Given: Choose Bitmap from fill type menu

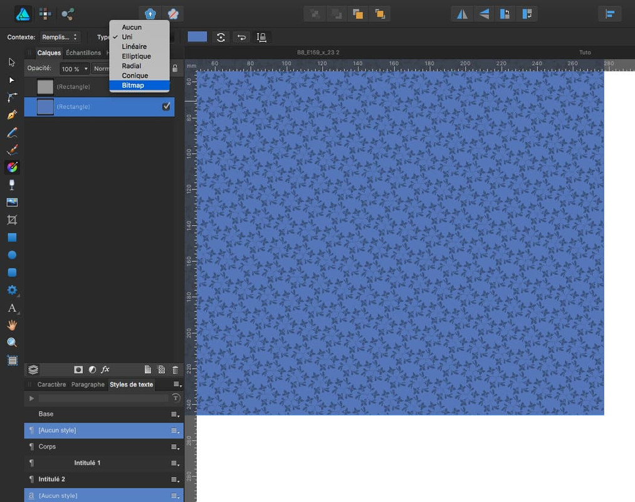Looking at the screenshot, I should click(139, 85).
